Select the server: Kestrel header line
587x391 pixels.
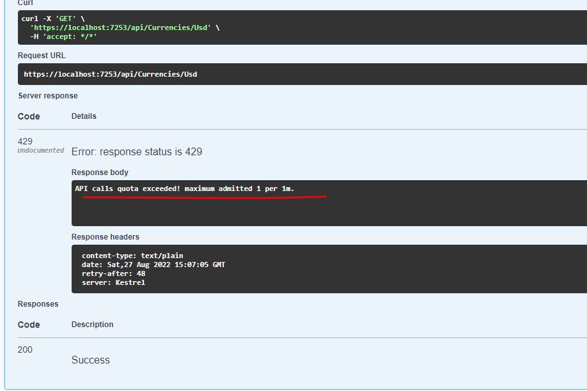click(x=113, y=282)
